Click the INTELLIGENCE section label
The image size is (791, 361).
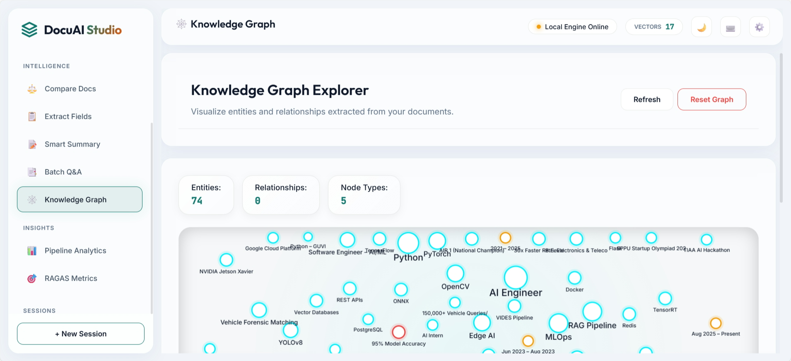click(46, 66)
